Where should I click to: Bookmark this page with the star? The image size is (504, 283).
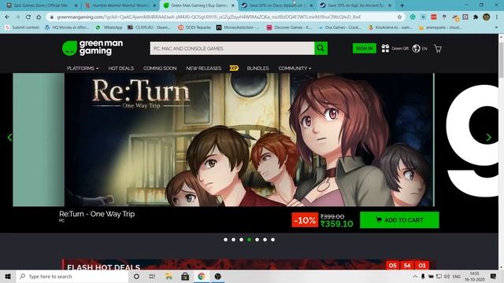tap(399, 17)
